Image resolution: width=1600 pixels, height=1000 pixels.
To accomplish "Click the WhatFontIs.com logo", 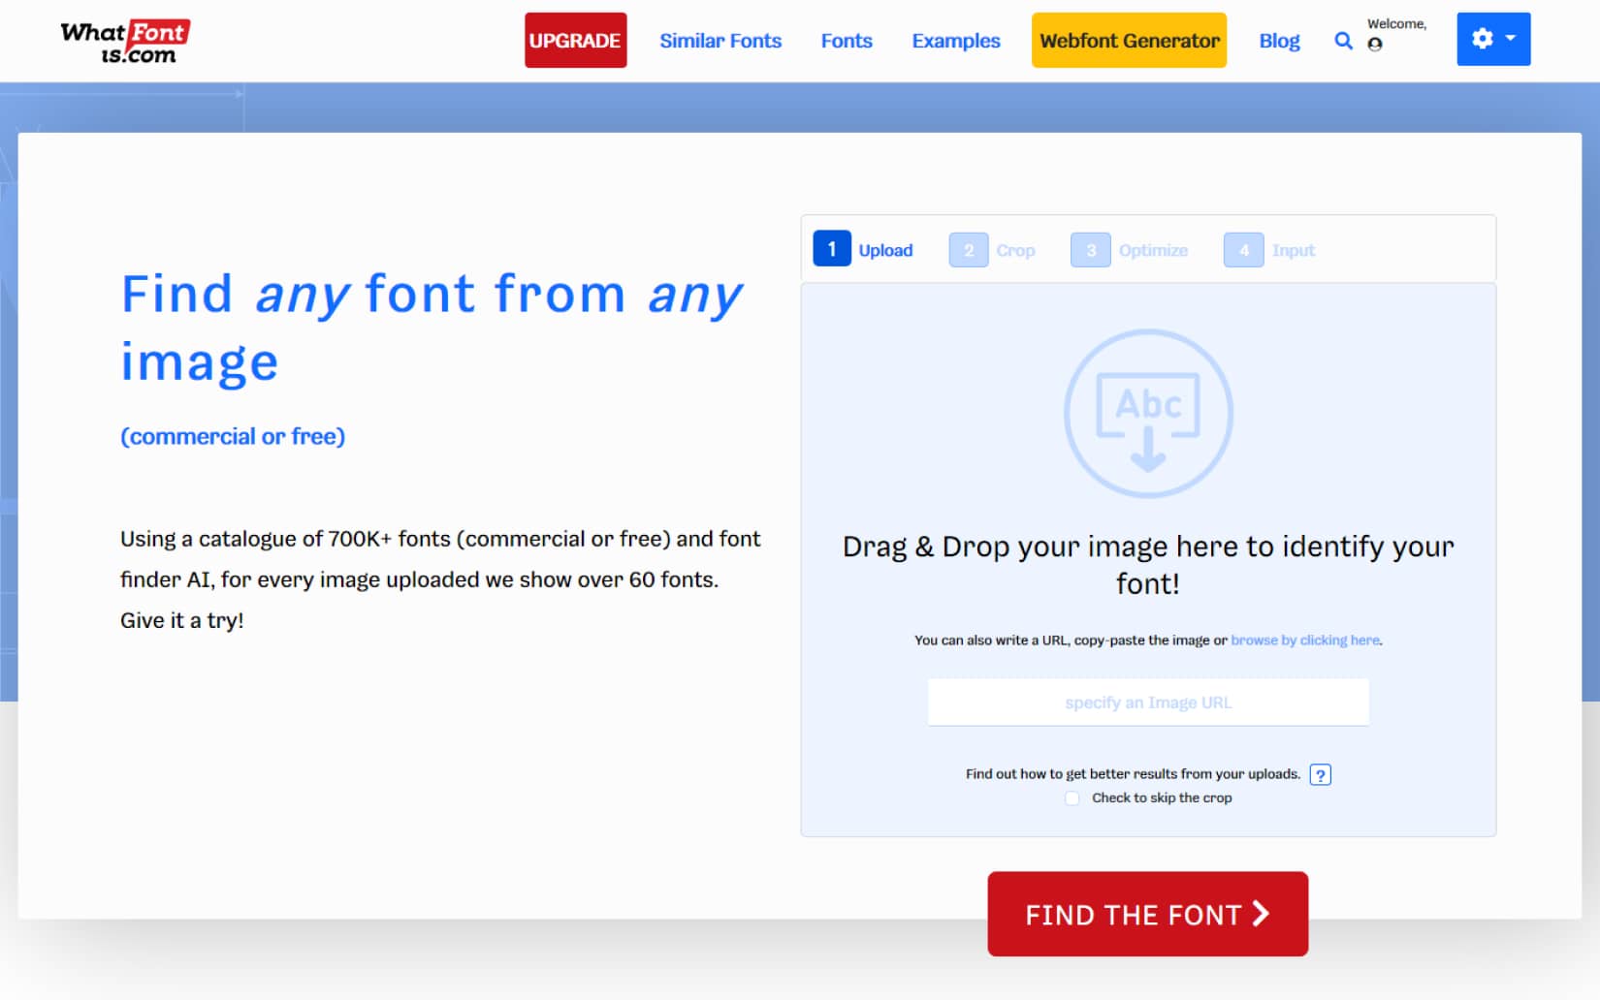I will pyautogui.click(x=125, y=42).
